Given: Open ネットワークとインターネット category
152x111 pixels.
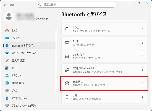Looking at the screenshot, I should click(x=29, y=53).
